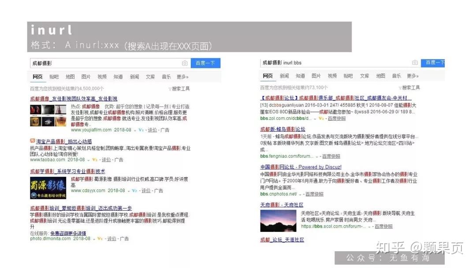Click the verification badge under www.cdsyyx.com

134,190
